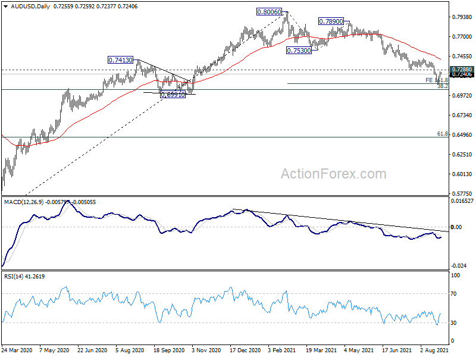The image size is (476, 357).
Task: Click the 18 Sep 2020 date label
Action: pyautogui.click(x=169, y=350)
